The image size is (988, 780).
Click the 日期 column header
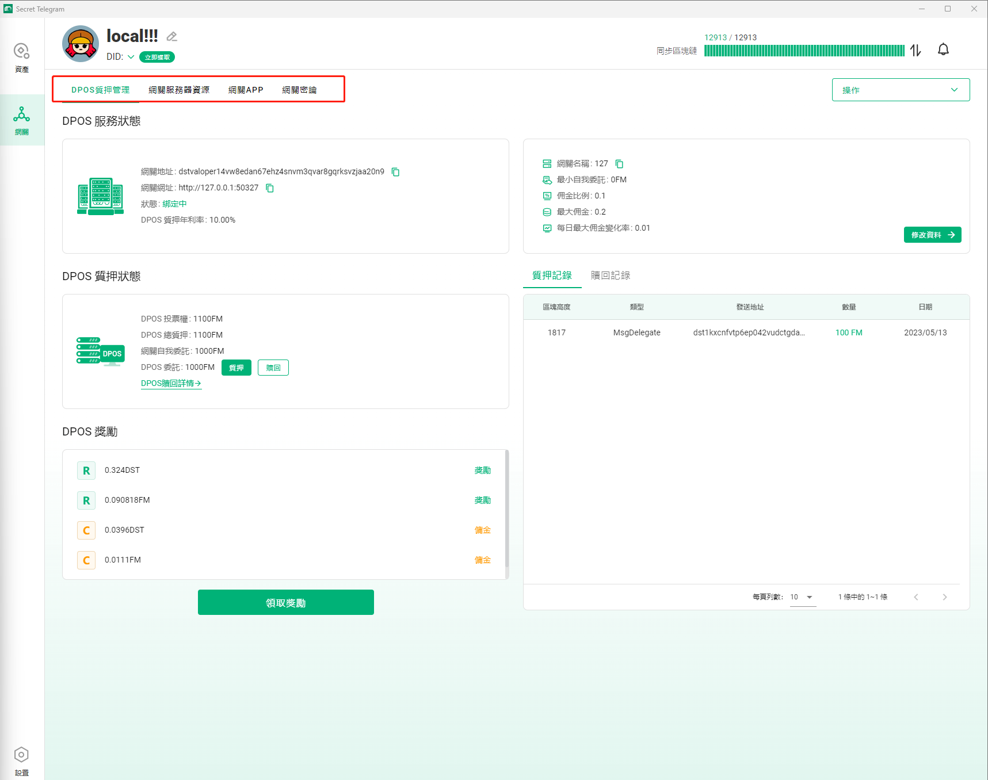(x=925, y=307)
